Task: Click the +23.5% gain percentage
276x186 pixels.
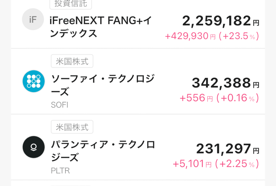Action: [239, 36]
